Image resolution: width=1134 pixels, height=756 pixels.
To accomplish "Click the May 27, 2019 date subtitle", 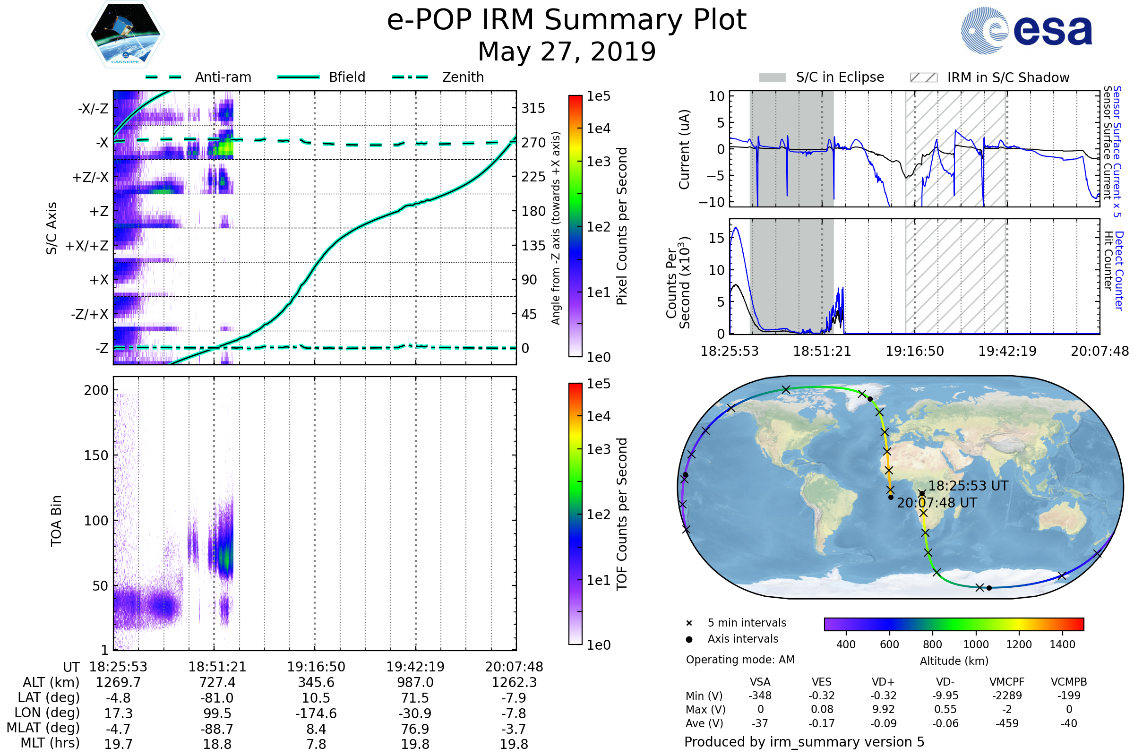I will 567,52.
